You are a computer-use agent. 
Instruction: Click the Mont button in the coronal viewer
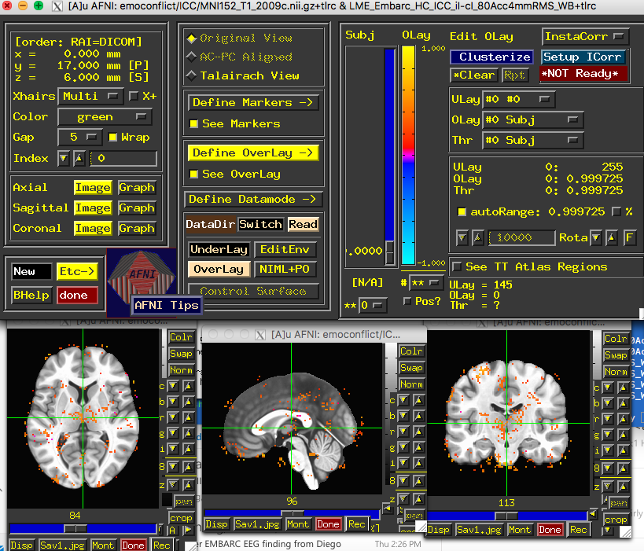(520, 530)
